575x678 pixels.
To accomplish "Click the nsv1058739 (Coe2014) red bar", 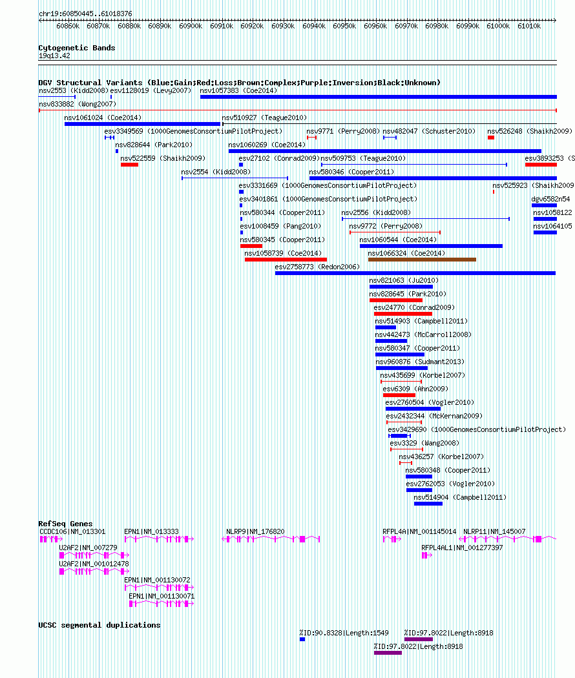I will [x=286, y=260].
